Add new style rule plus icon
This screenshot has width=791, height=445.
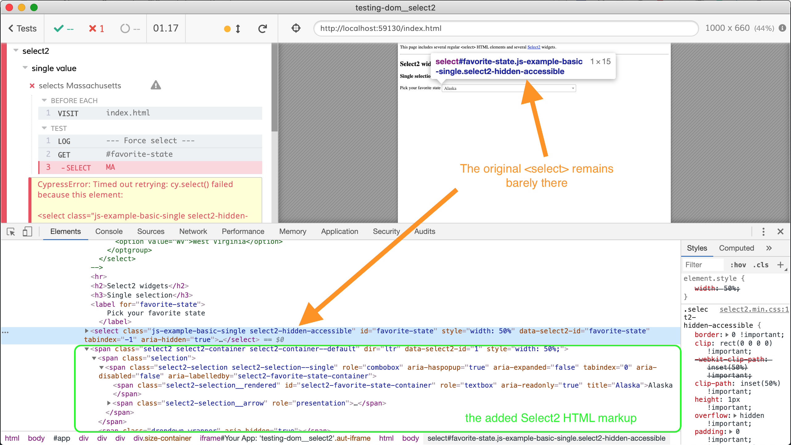pyautogui.click(x=780, y=265)
